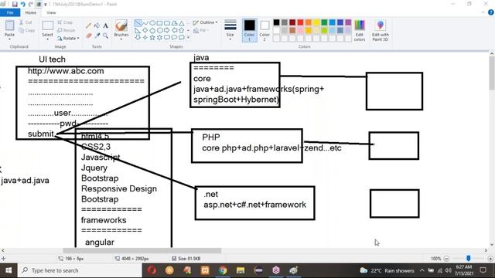Viewport: 495px width, 278px height.
Task: Expand the Shapes gallery more arrow
Action: (189, 38)
